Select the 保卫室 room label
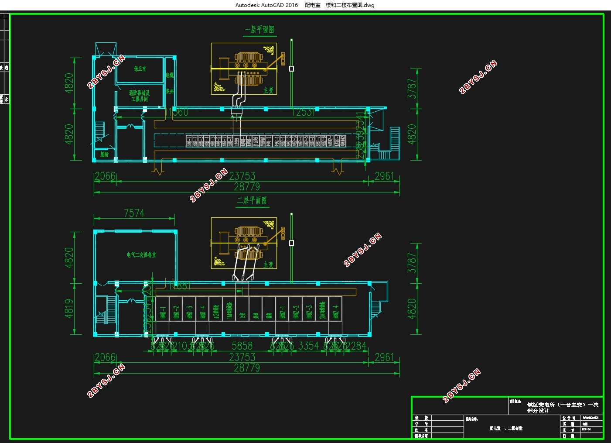This screenshot has height=443, width=611. 140,69
